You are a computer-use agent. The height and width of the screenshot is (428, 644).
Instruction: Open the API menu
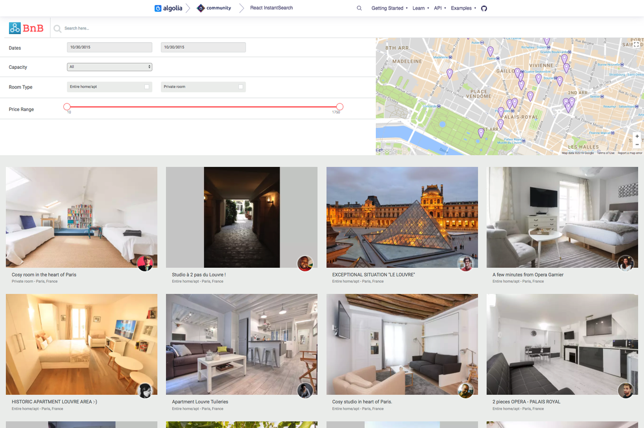pos(440,8)
